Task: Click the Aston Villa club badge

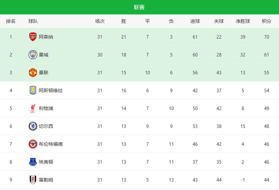Action: 33,90
